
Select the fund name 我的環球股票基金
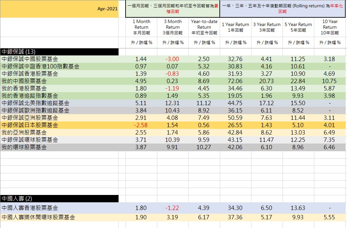(24, 147)
